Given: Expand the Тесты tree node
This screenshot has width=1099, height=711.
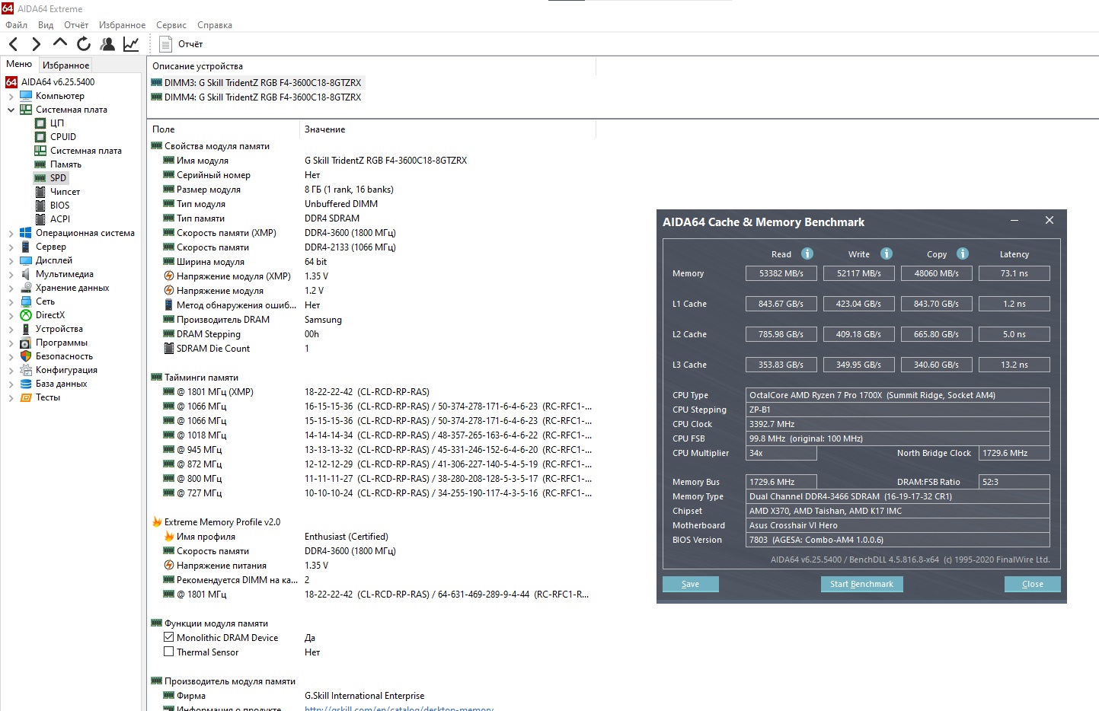Looking at the screenshot, I should coord(11,397).
